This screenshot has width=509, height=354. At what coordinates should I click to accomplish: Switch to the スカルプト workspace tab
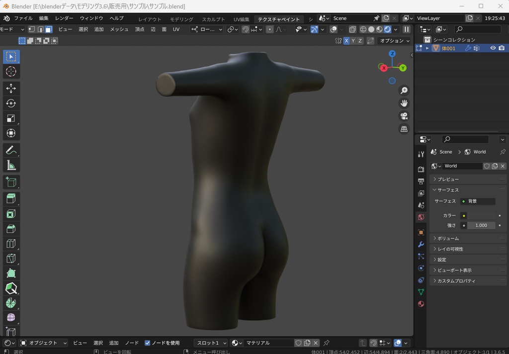213,19
